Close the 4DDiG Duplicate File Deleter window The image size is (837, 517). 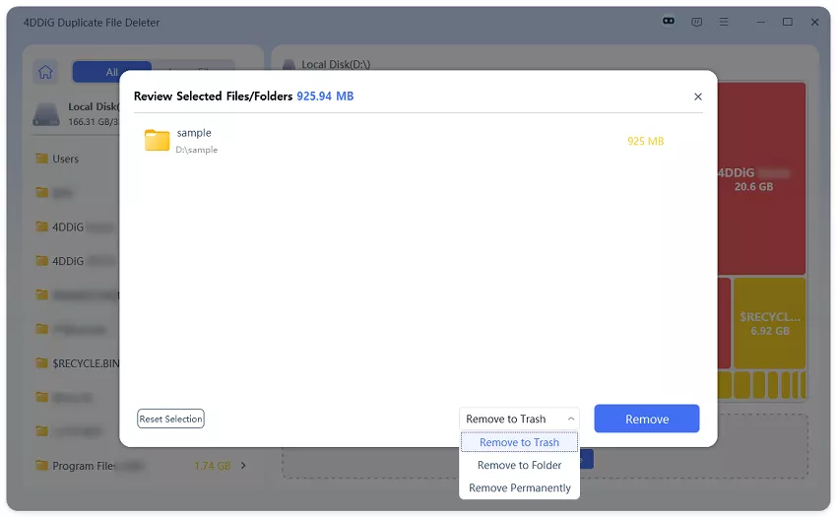click(x=814, y=22)
